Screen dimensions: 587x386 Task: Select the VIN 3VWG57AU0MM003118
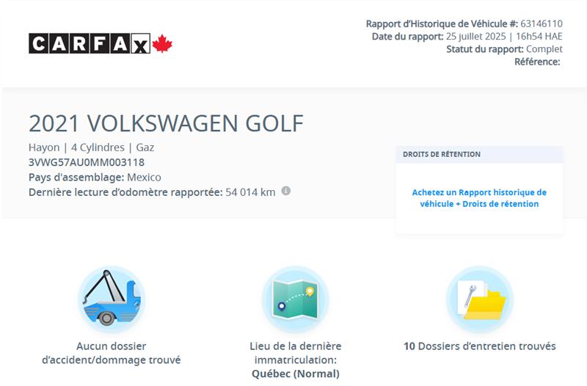point(87,162)
